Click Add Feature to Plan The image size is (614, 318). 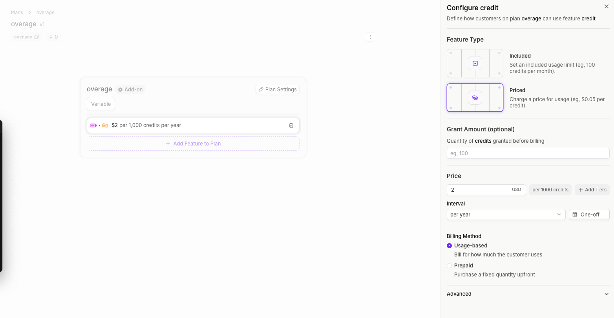click(193, 144)
